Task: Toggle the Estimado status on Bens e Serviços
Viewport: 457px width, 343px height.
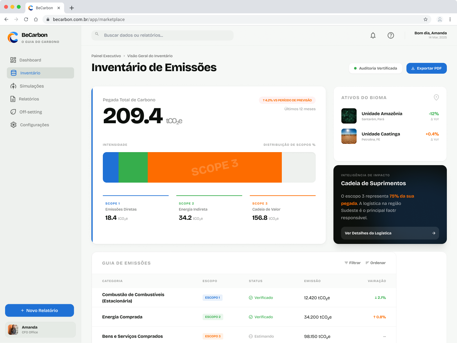Action: click(261, 336)
